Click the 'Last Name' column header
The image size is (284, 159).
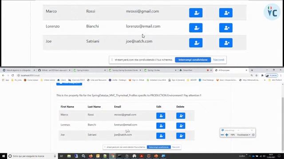coord(94,107)
